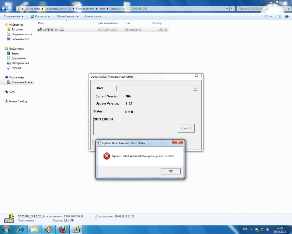Click the Explorer Forward arrow button

pos(10,9)
